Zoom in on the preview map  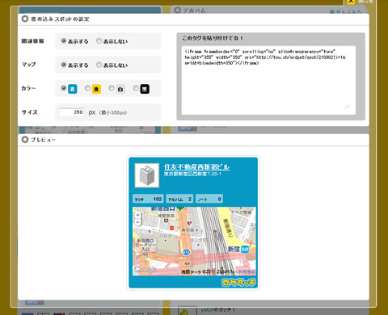coord(137,215)
